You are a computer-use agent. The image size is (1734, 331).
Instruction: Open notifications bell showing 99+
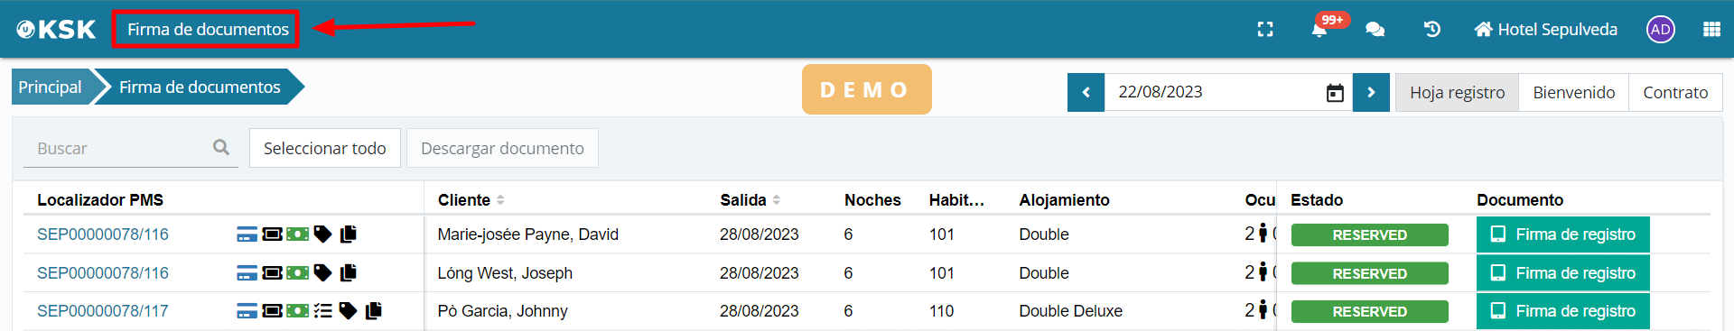[x=1319, y=30]
